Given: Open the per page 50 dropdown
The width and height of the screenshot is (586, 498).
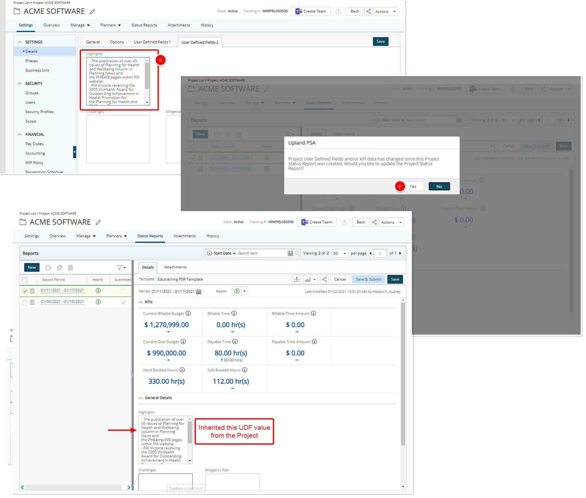Looking at the screenshot, I should point(340,253).
